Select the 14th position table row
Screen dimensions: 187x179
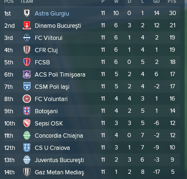(92, 172)
